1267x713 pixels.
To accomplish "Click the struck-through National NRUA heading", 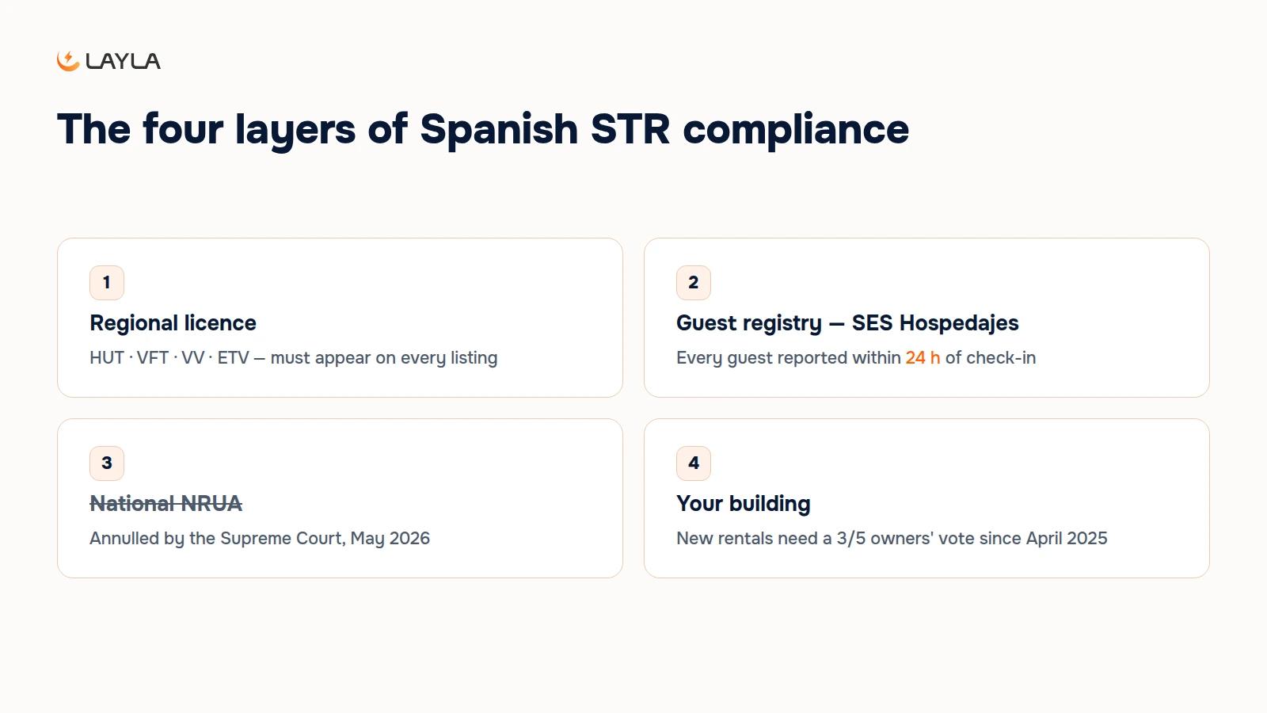I will pos(166,504).
